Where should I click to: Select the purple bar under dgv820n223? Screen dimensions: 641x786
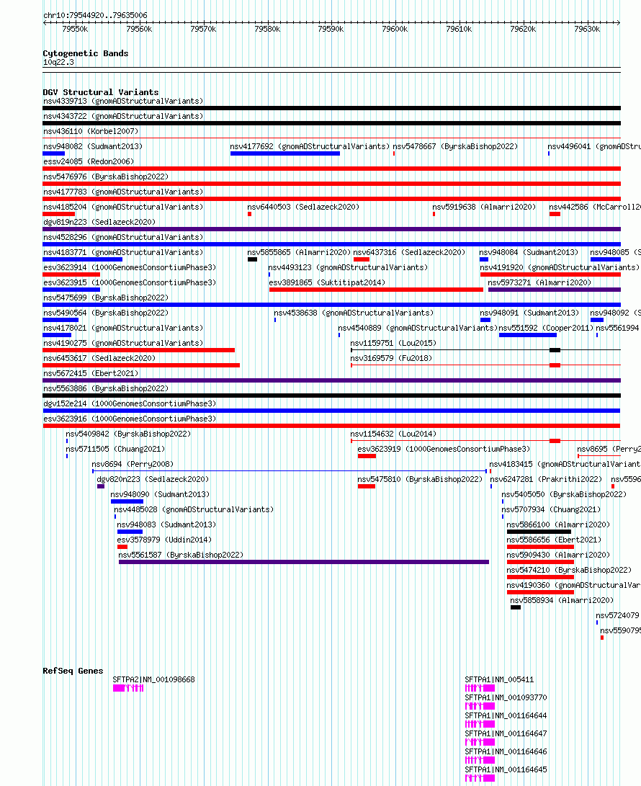click(x=101, y=486)
